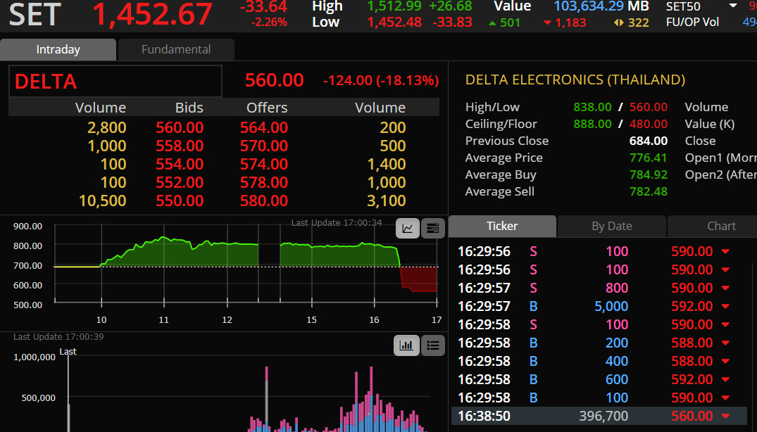Click the Average Sell value 782.48
This screenshot has width=757, height=432.
pyautogui.click(x=649, y=192)
